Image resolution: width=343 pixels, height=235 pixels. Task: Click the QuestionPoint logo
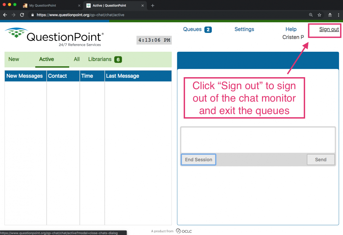54,37
